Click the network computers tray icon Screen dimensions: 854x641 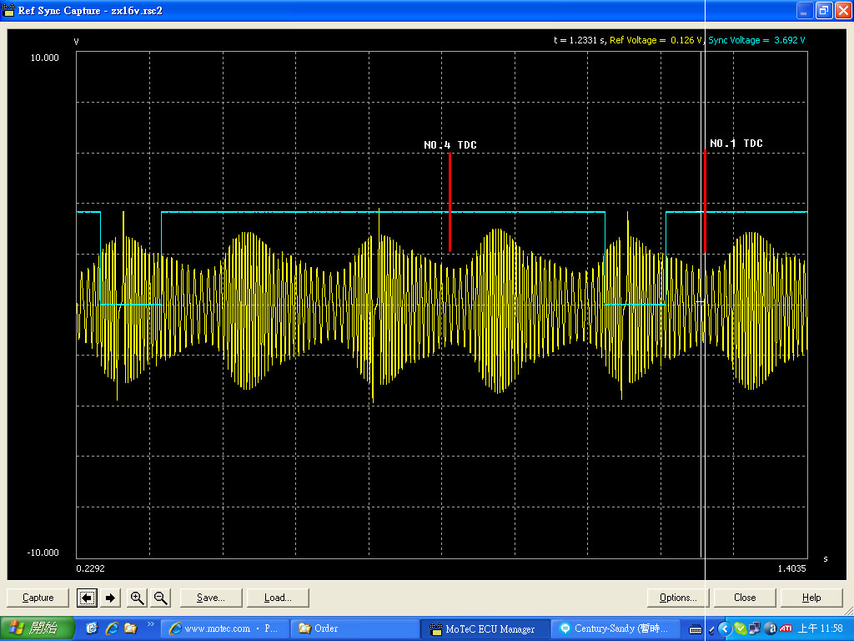pyautogui.click(x=755, y=628)
